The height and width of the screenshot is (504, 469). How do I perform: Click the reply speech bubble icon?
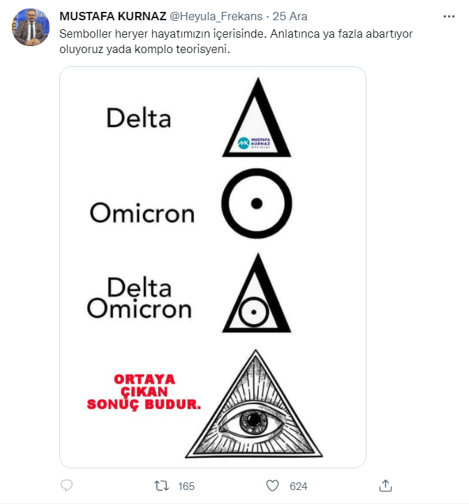point(67,486)
